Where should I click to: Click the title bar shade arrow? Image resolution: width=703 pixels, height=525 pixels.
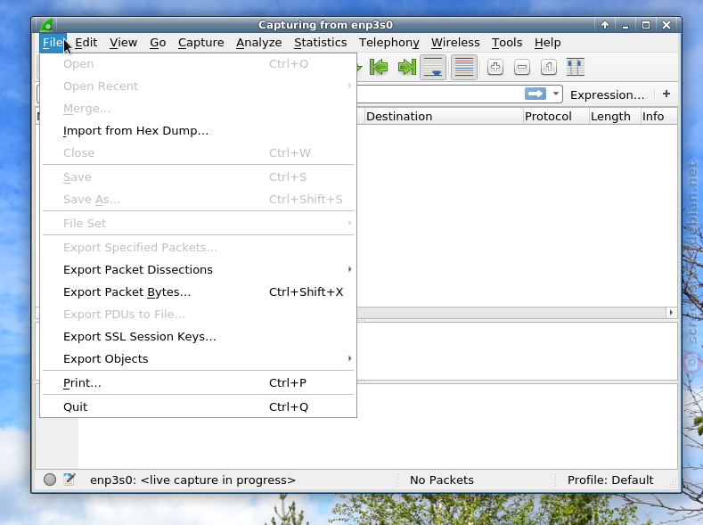point(605,25)
